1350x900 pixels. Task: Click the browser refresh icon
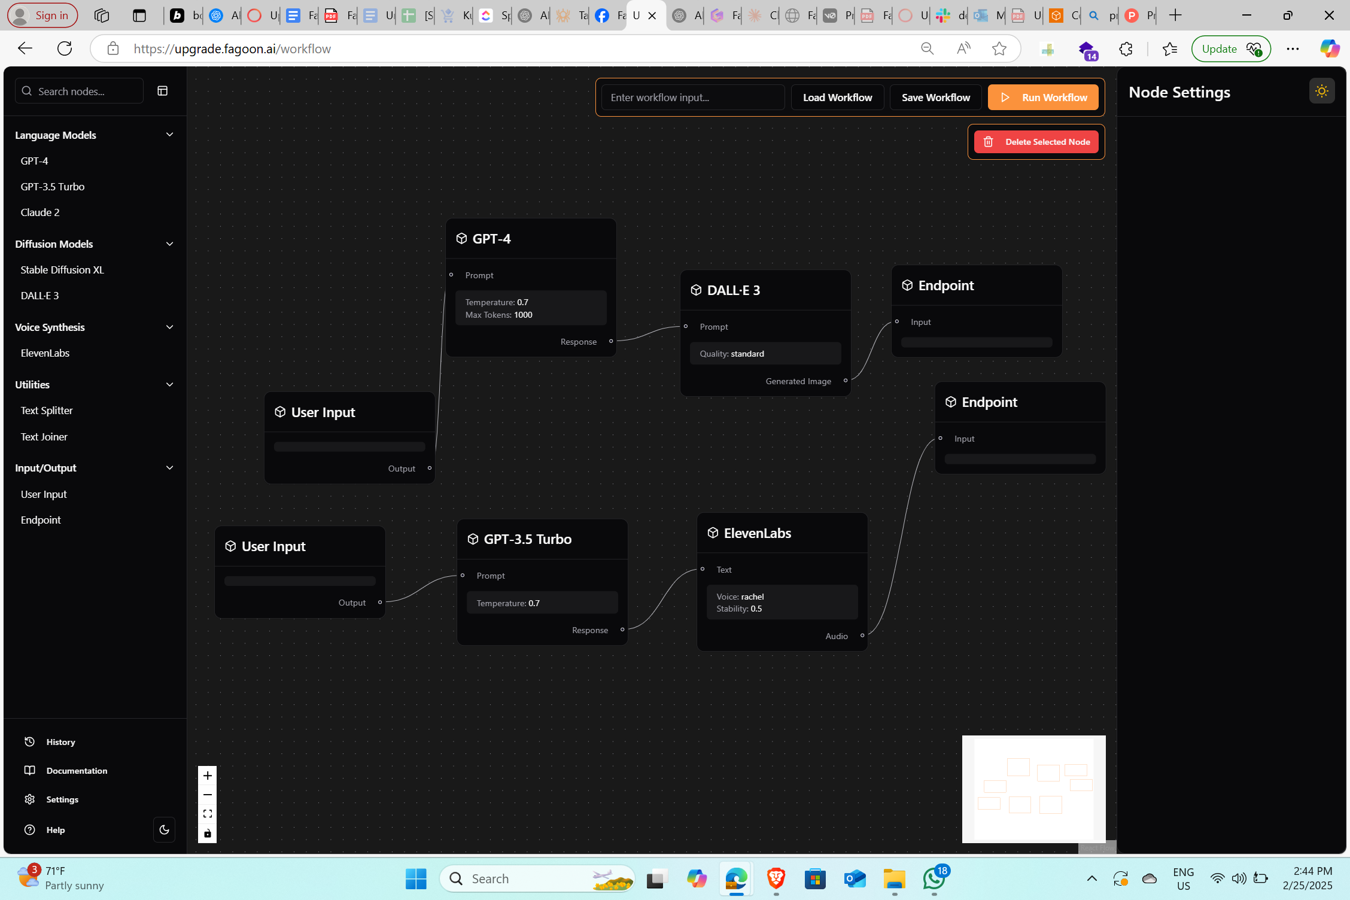pyautogui.click(x=65, y=48)
